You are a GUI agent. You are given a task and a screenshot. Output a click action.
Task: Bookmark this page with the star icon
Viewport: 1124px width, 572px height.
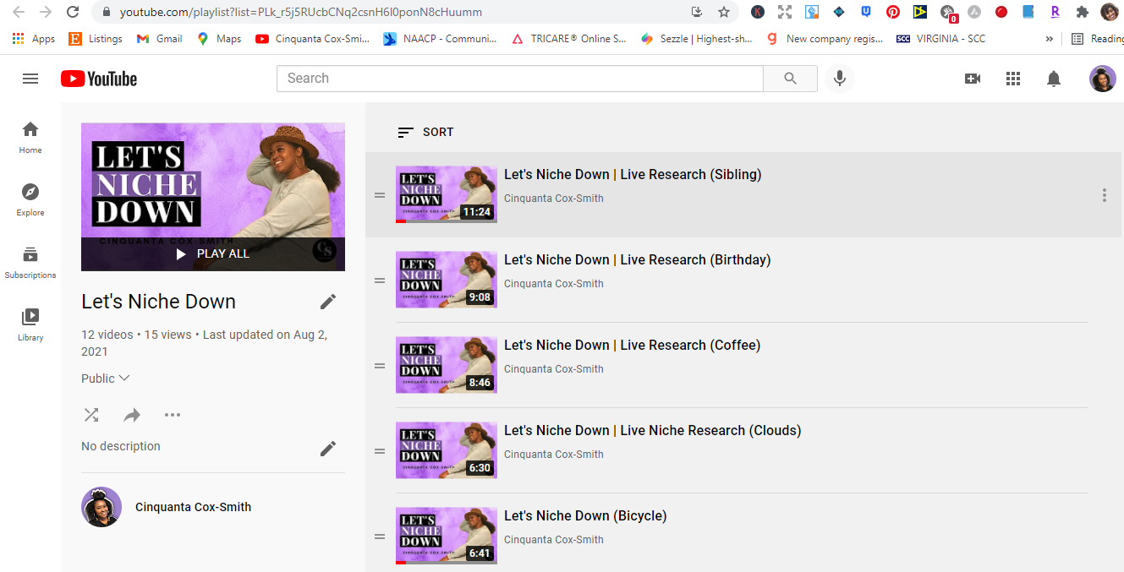[724, 12]
